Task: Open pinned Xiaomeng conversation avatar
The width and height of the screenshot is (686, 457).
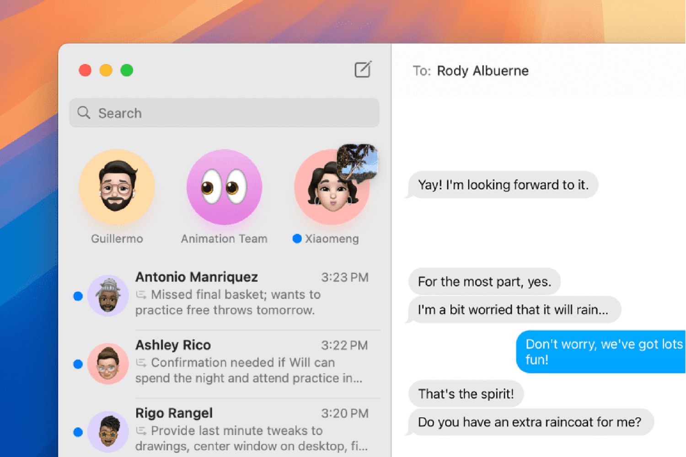Action: click(327, 192)
